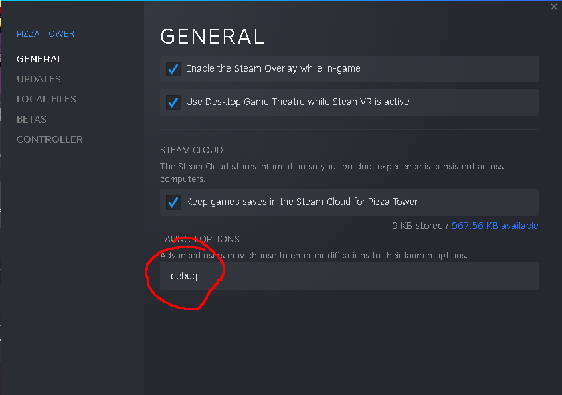
Task: Click the STEAM CLOUD section heading
Action: [x=191, y=150]
